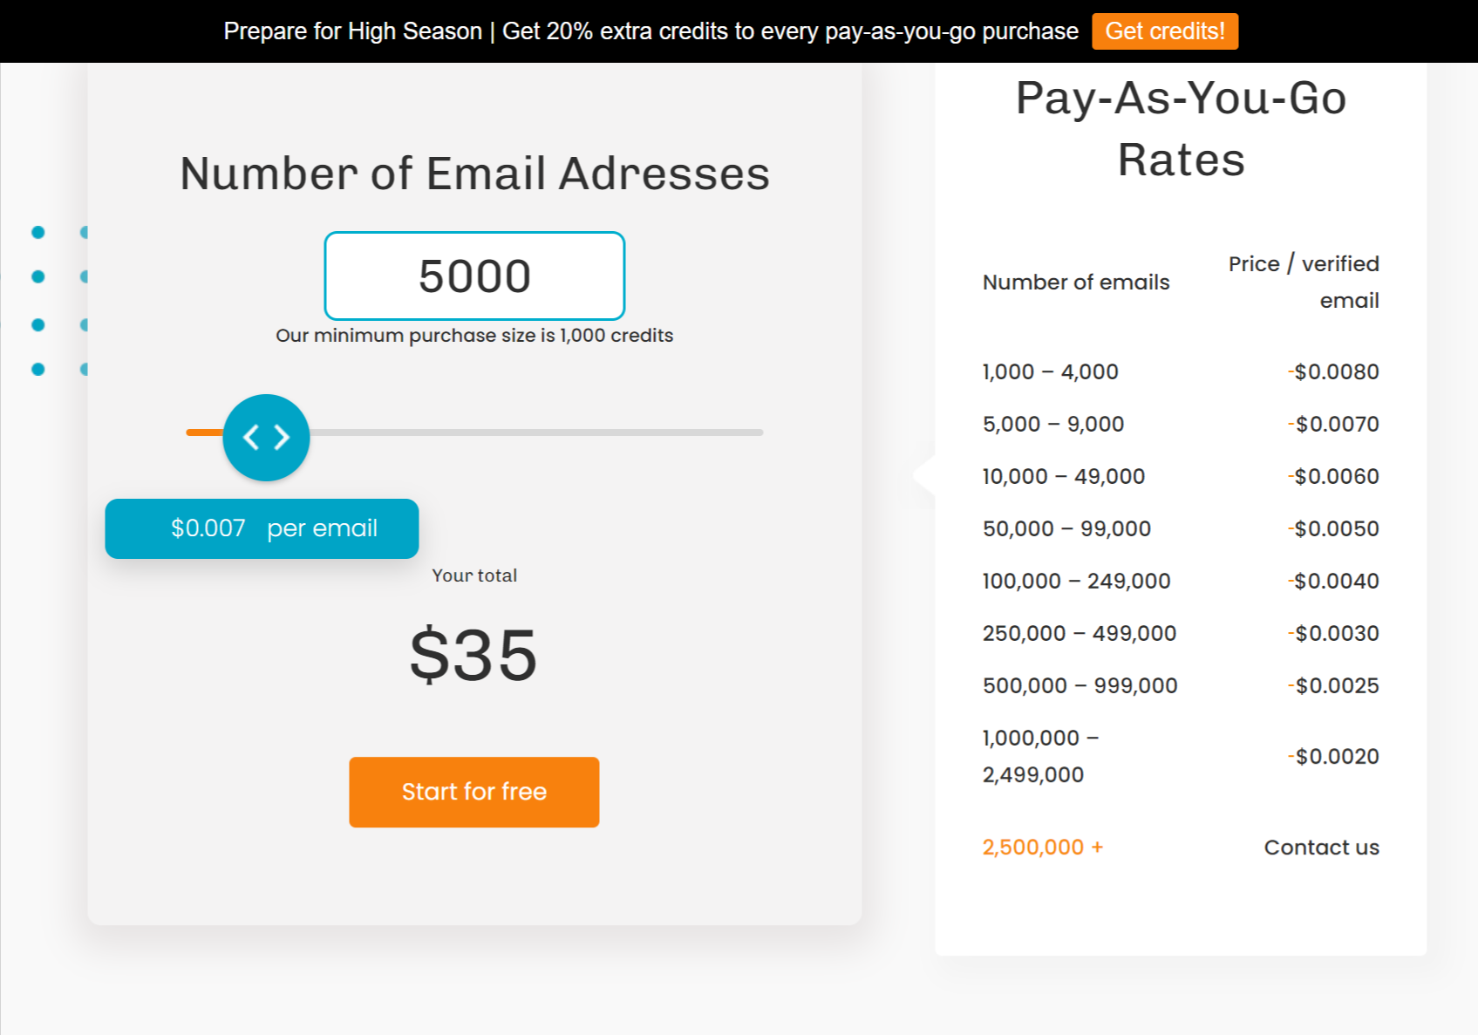Click the '$0.007 per email' price bubble
Viewport: 1478px width, 1035px height.
pos(262,528)
